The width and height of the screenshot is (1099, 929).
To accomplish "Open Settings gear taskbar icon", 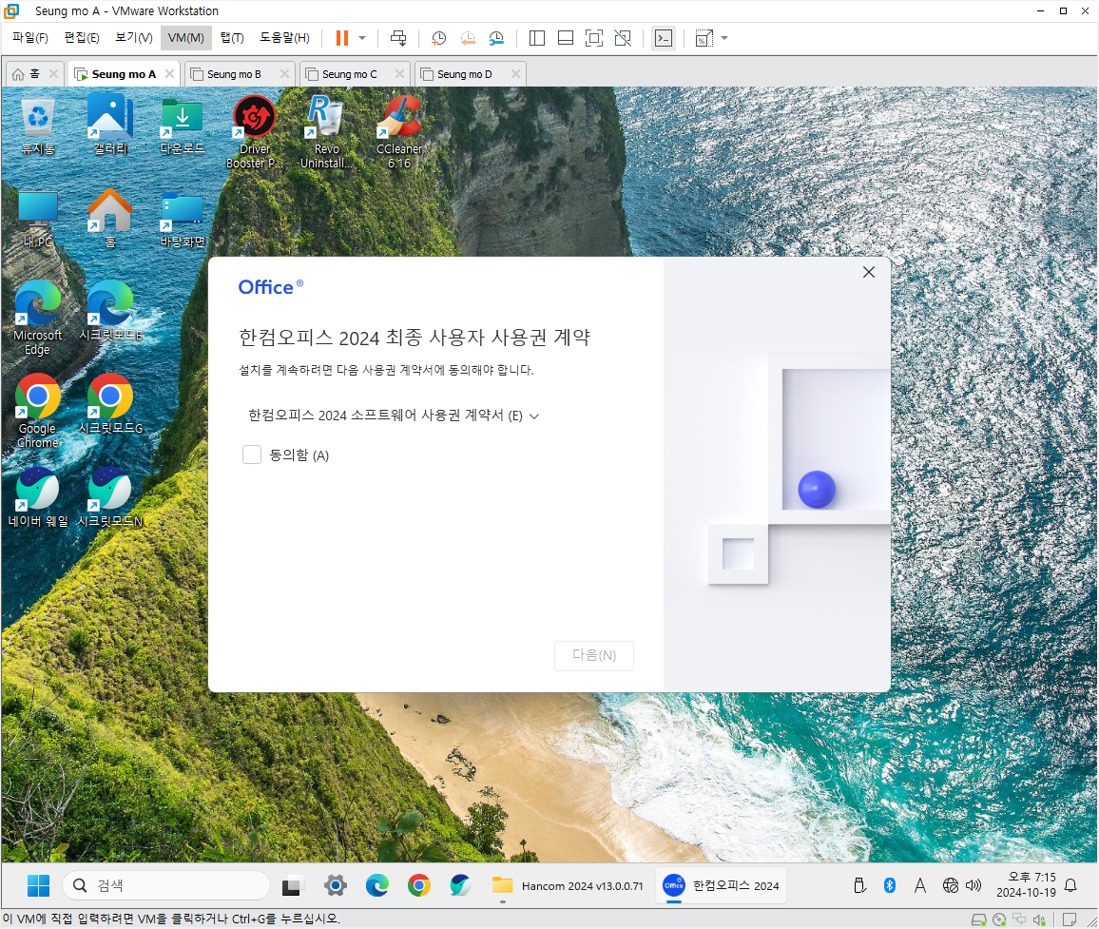I will click(x=335, y=885).
